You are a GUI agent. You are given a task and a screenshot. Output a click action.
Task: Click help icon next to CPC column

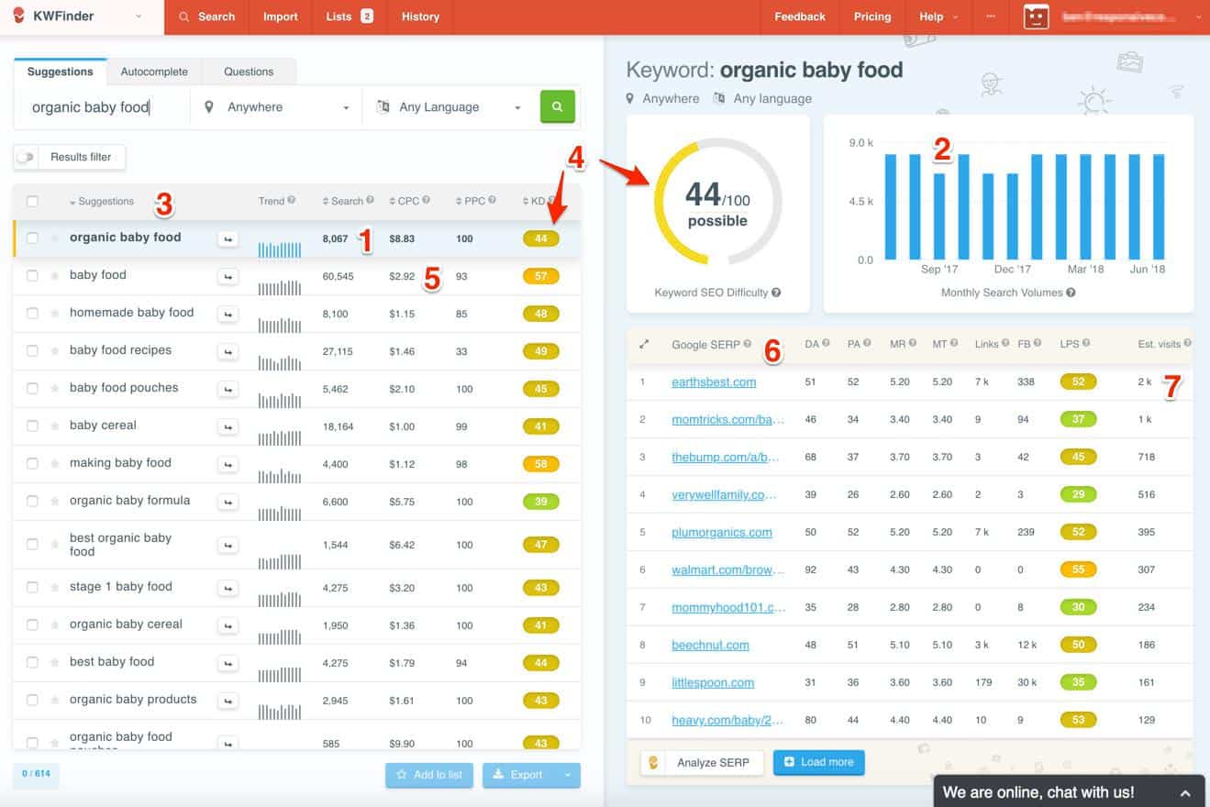pyautogui.click(x=427, y=200)
